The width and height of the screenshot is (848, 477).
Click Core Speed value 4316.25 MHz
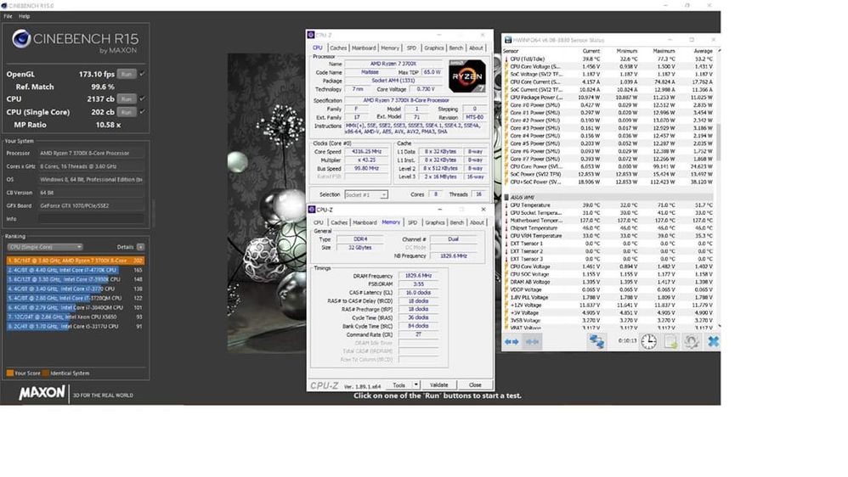367,152
